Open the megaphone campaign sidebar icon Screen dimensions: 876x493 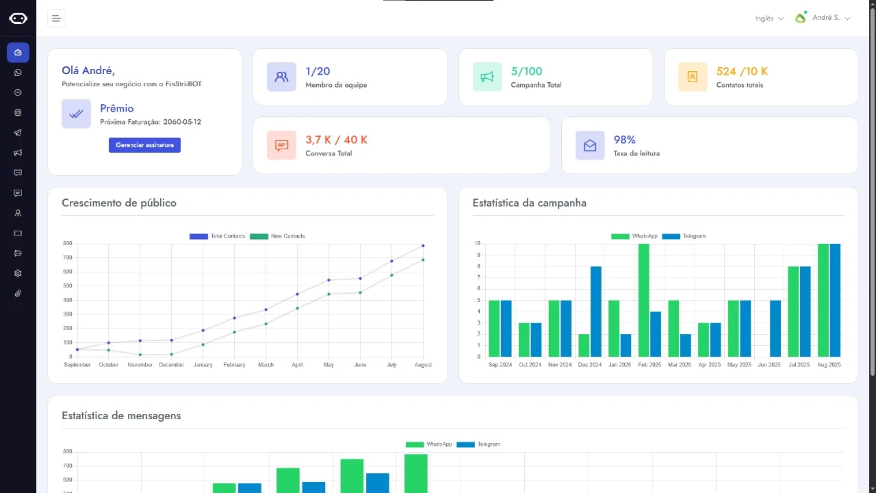pyautogui.click(x=18, y=153)
